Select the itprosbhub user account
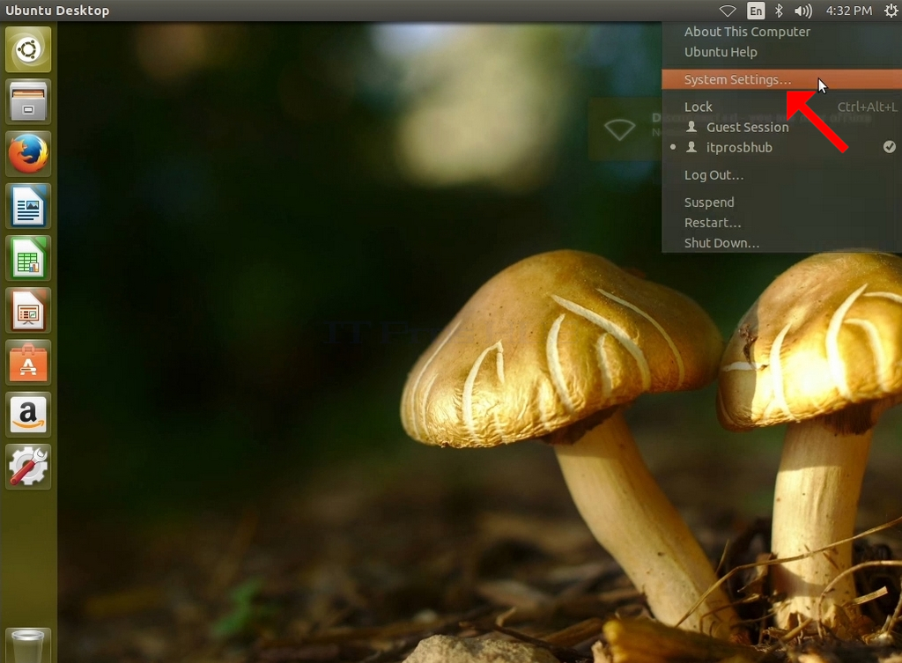Image resolution: width=902 pixels, height=663 pixels. click(x=782, y=147)
